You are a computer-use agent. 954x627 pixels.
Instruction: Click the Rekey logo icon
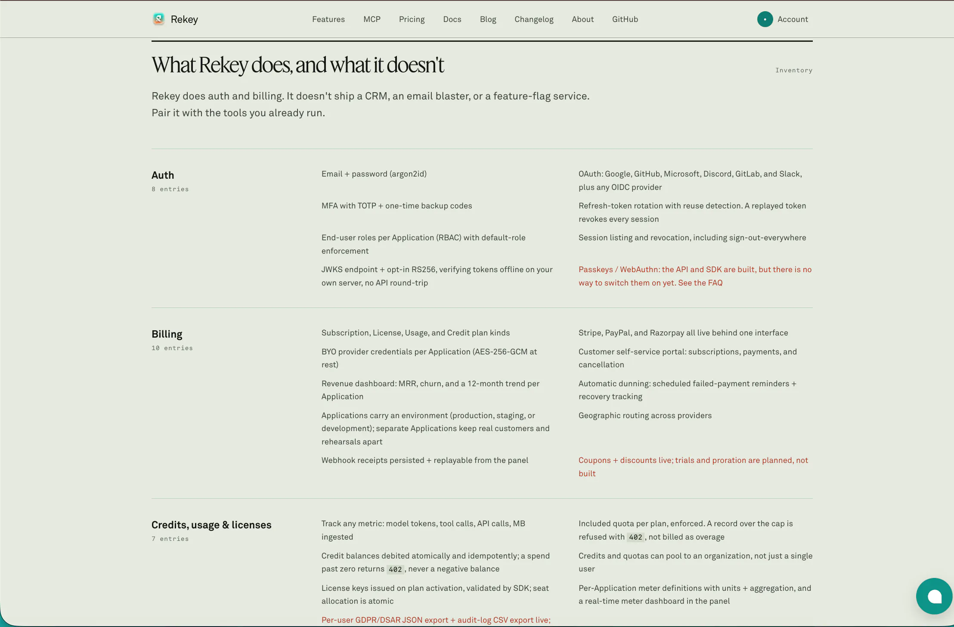coord(158,19)
